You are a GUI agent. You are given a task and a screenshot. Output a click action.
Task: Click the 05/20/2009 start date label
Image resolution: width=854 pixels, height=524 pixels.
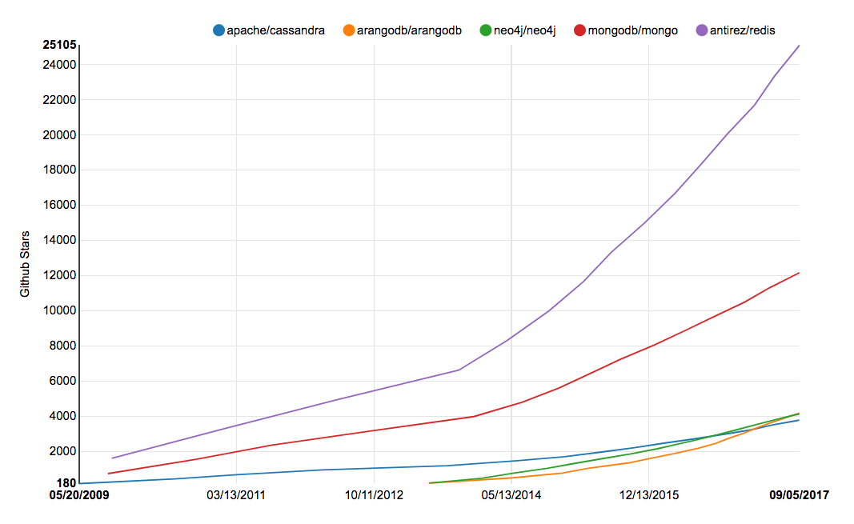[x=78, y=495]
